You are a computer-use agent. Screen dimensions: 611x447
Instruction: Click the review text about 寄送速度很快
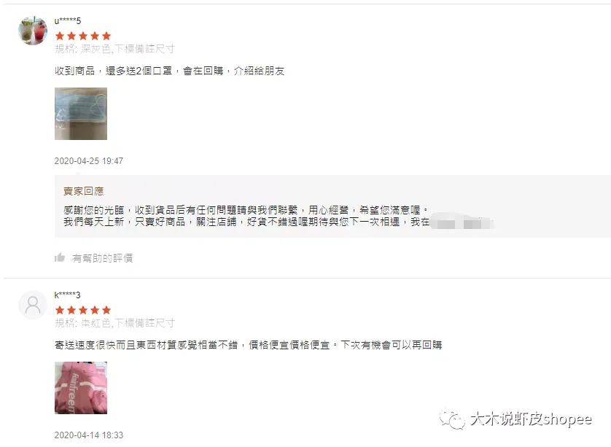248,345
